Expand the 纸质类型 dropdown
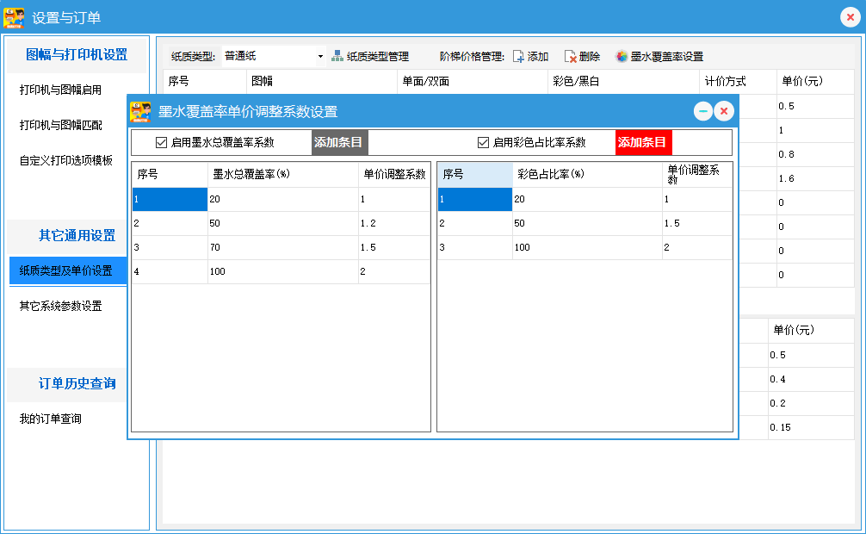866x534 pixels. pyautogui.click(x=320, y=57)
